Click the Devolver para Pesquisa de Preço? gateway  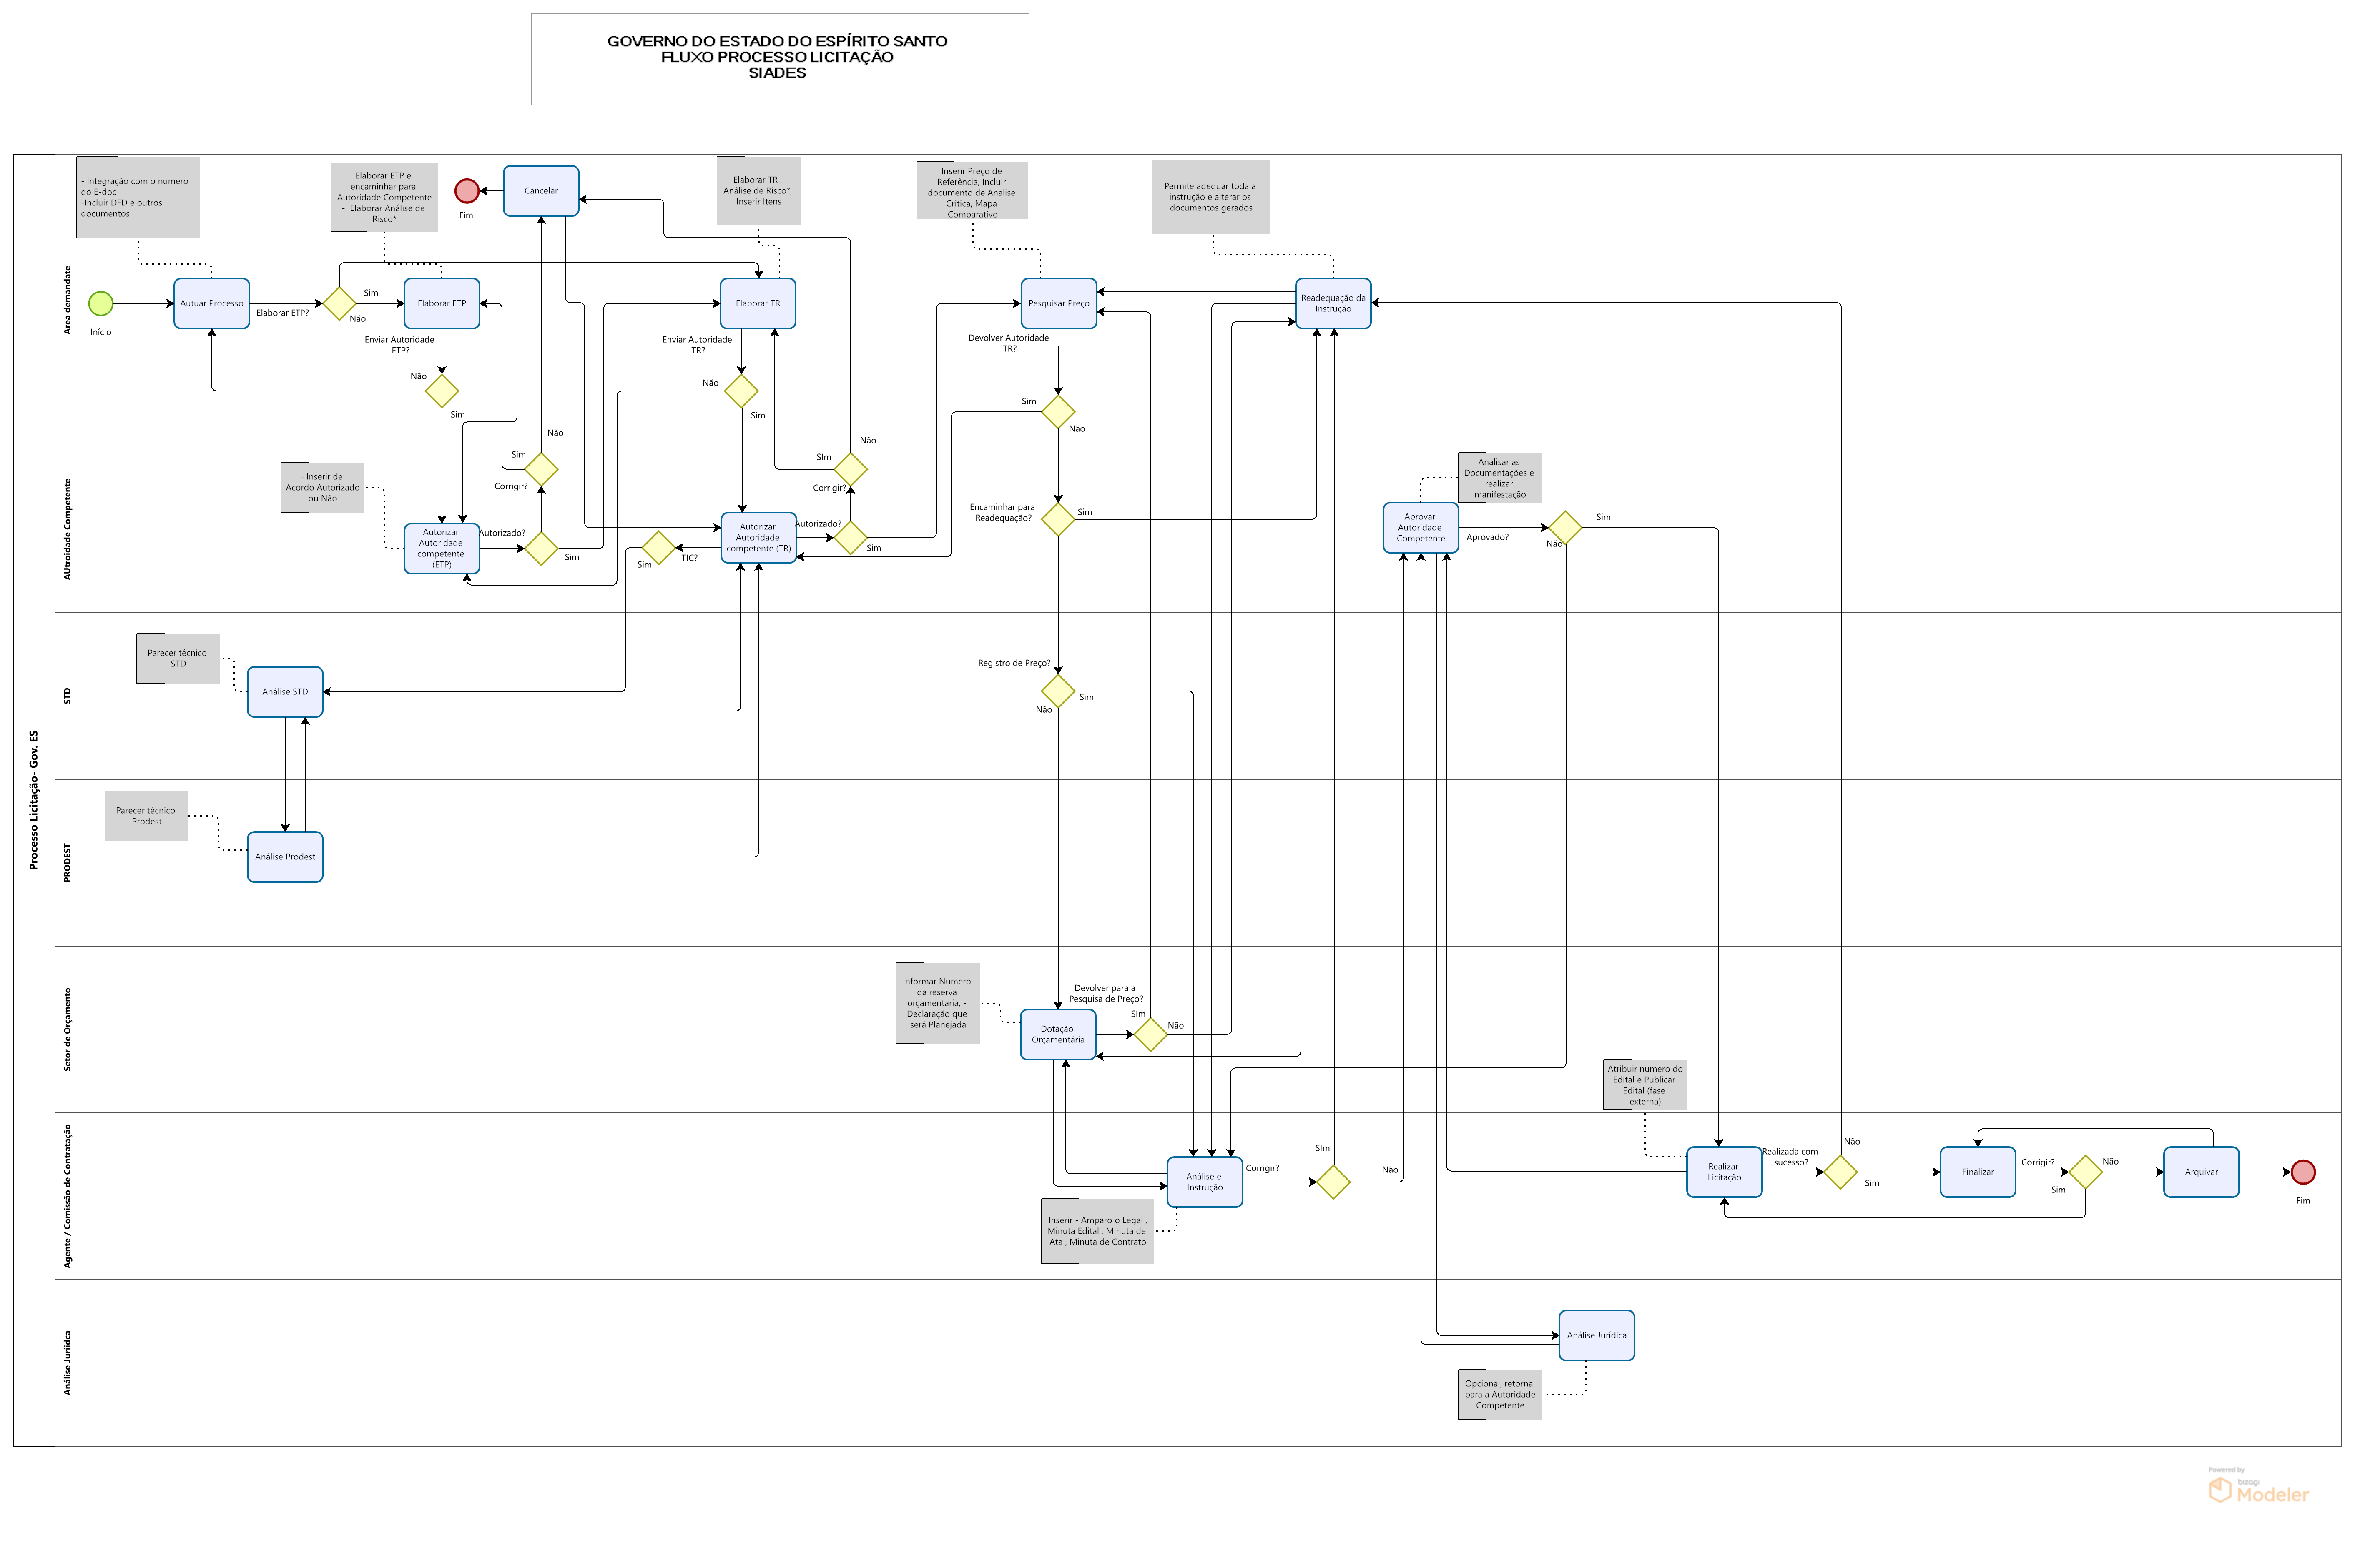(1150, 1034)
